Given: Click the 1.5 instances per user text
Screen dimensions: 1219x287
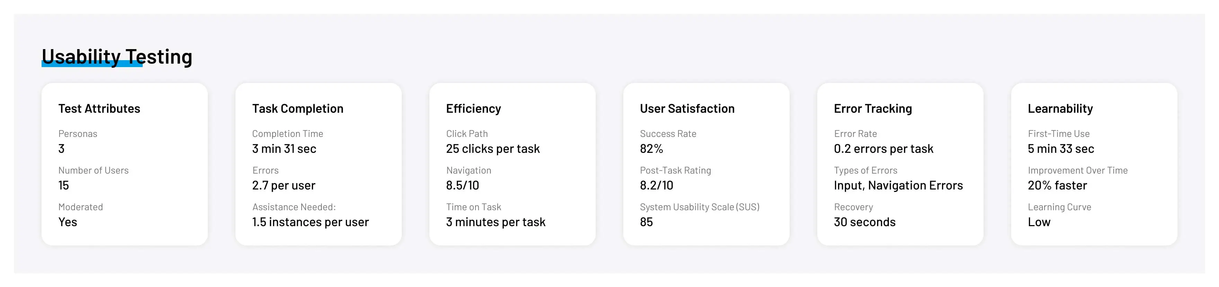Looking at the screenshot, I should coord(310,222).
